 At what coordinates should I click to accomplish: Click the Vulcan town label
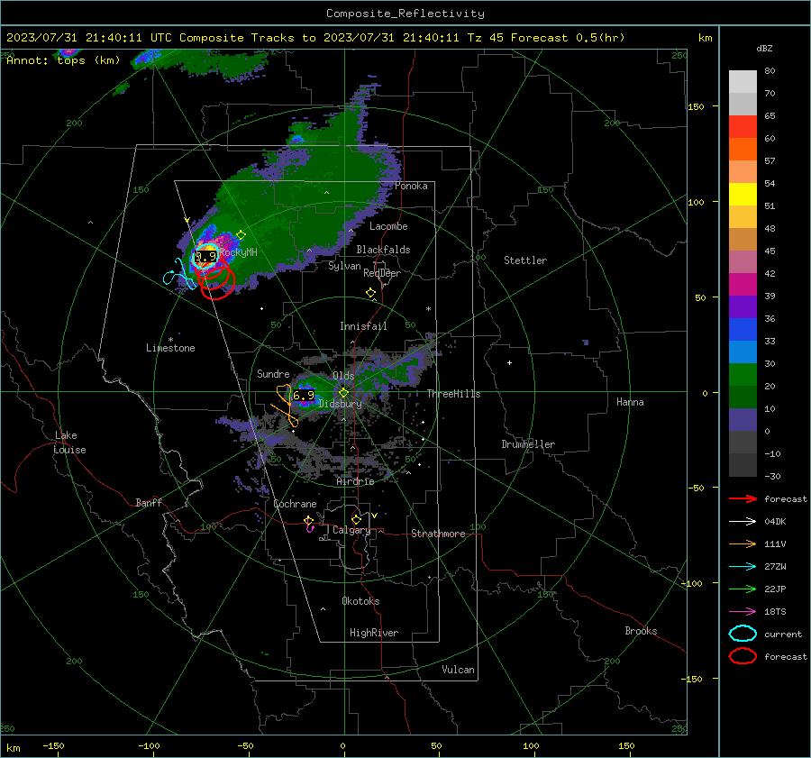tap(458, 670)
